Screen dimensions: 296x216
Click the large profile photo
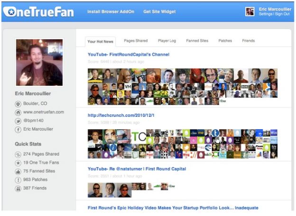pyautogui.click(x=39, y=62)
